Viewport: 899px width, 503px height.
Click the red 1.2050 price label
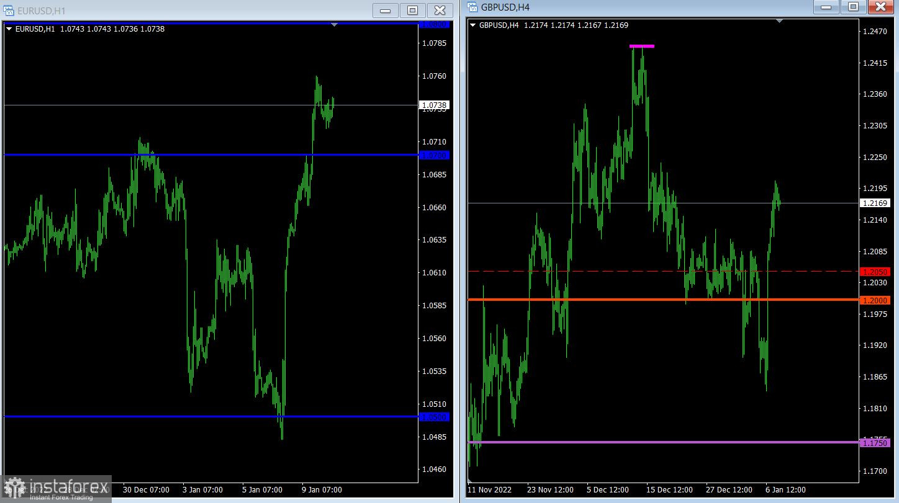click(875, 272)
